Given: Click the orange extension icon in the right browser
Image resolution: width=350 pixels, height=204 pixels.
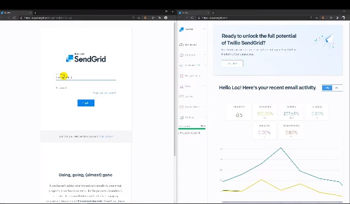Looking at the screenshot, I should click(x=323, y=18).
